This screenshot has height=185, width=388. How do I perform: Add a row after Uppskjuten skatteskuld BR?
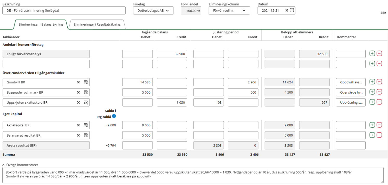[x=372, y=102]
